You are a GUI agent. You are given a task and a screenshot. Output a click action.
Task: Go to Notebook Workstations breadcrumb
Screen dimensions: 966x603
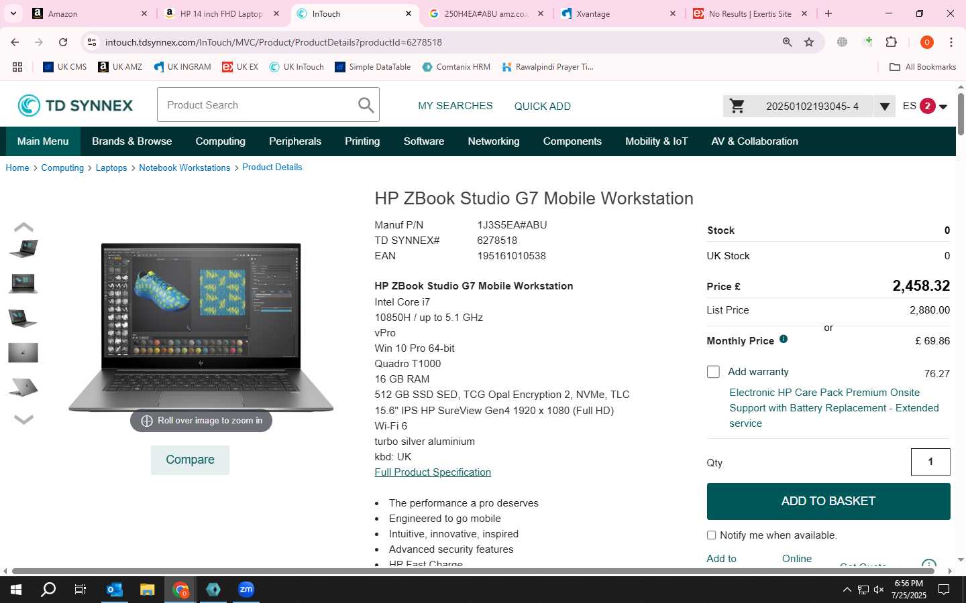[184, 168]
